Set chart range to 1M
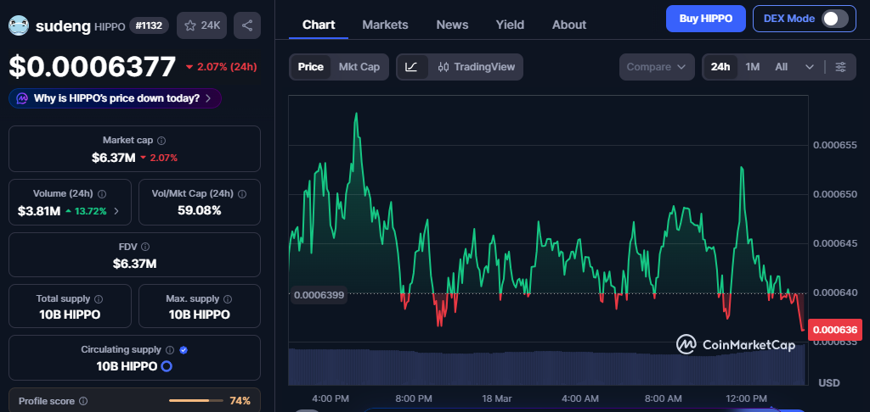Screen dimensions: 870x412 tap(753, 67)
